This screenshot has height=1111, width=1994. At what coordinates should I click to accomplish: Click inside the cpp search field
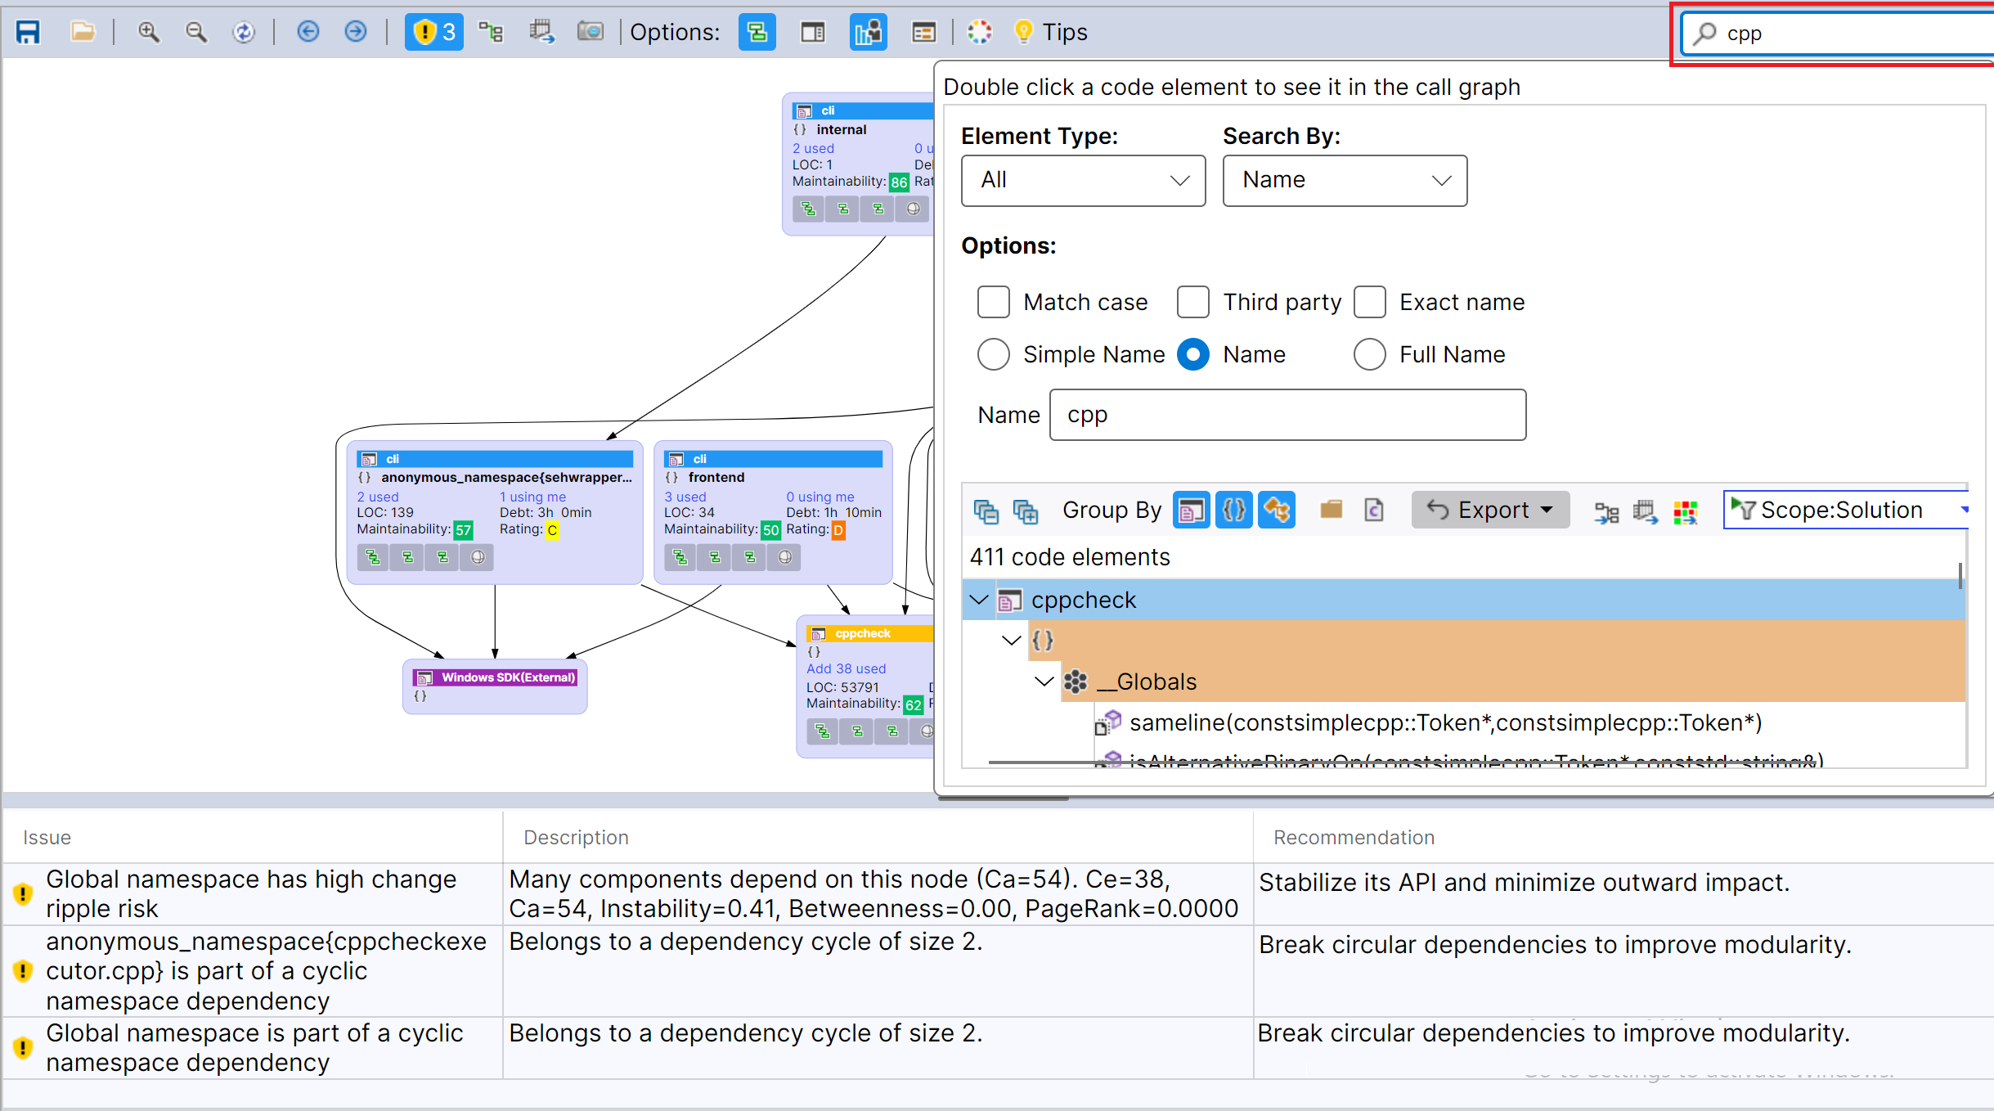tap(1832, 34)
